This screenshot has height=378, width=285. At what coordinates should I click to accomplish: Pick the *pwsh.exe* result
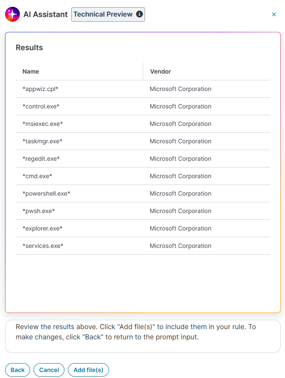pyautogui.click(x=143, y=211)
